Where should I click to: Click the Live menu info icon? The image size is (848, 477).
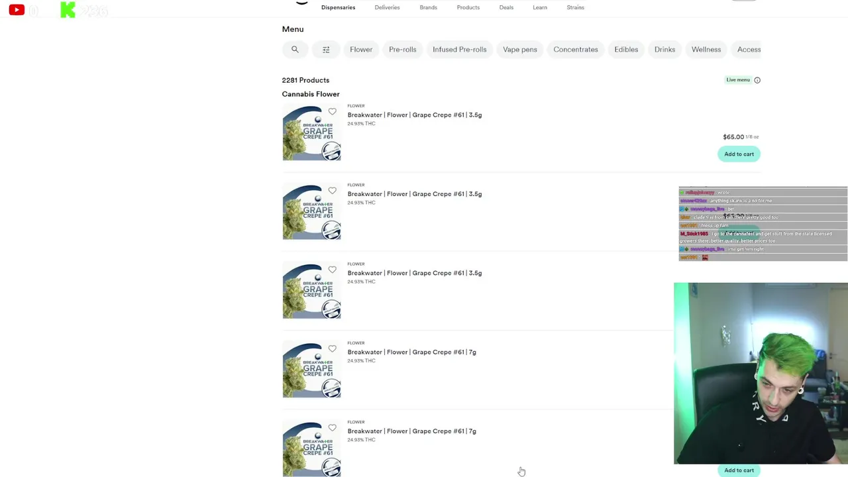tap(757, 80)
